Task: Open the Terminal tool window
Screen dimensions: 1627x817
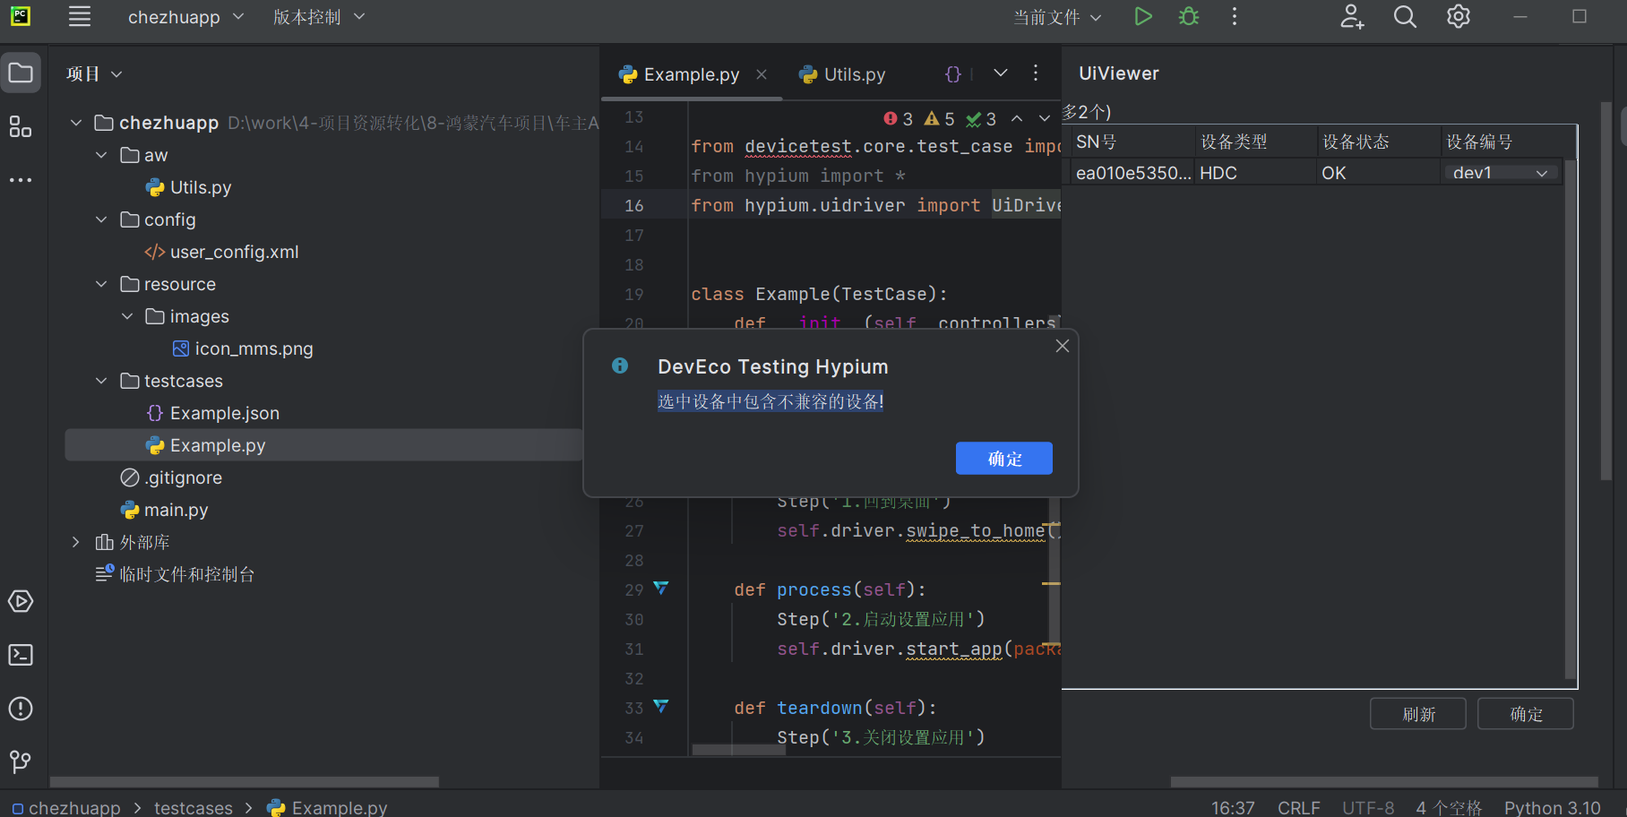Action: pos(21,655)
